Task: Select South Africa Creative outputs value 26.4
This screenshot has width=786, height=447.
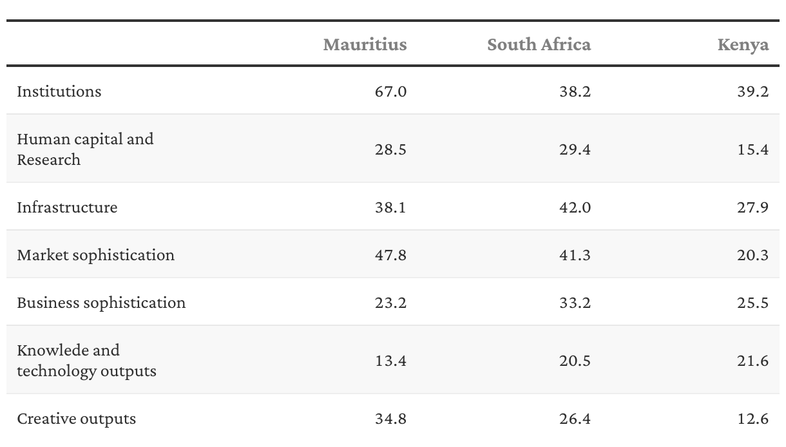Action: (575, 419)
